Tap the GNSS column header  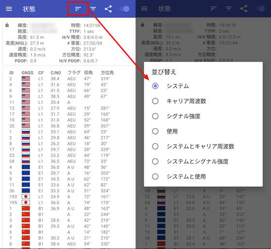tap(27, 73)
